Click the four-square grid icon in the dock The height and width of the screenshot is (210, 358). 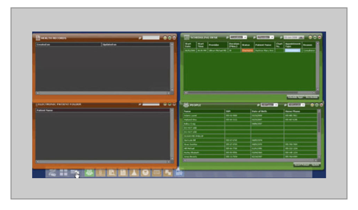tap(64, 172)
